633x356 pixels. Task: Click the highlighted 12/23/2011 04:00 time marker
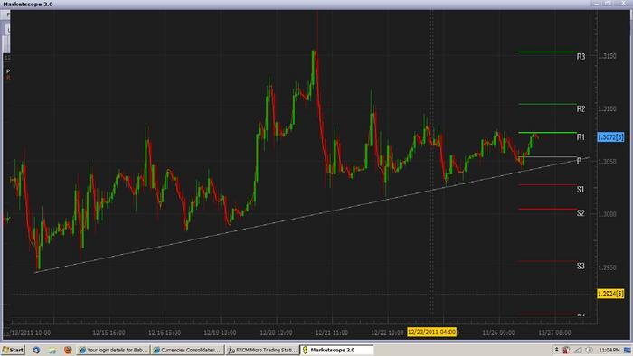[431, 333]
